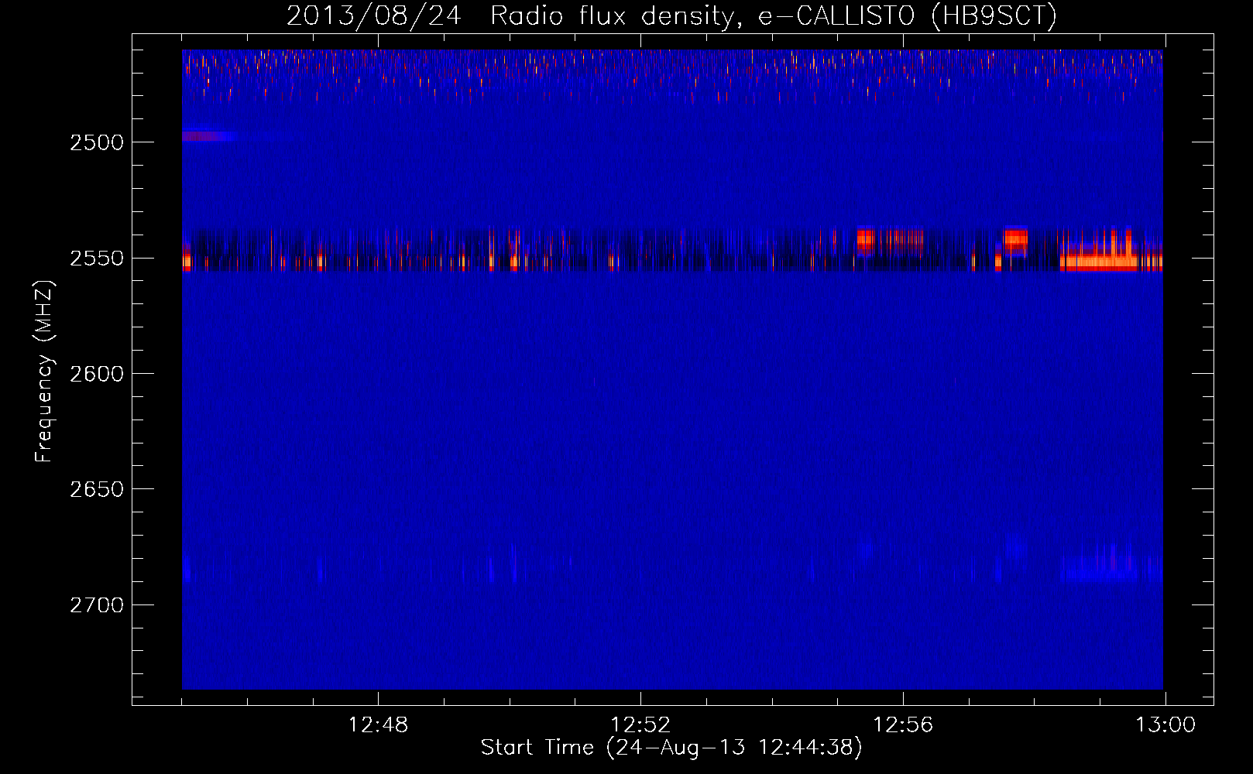Click the 12:48 time axis label
1253x774 pixels.
[x=378, y=725]
